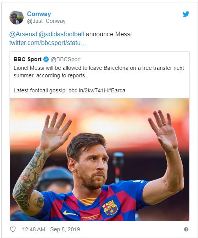
Task: Open Conway's profile avatar picture
Action: tap(17, 17)
